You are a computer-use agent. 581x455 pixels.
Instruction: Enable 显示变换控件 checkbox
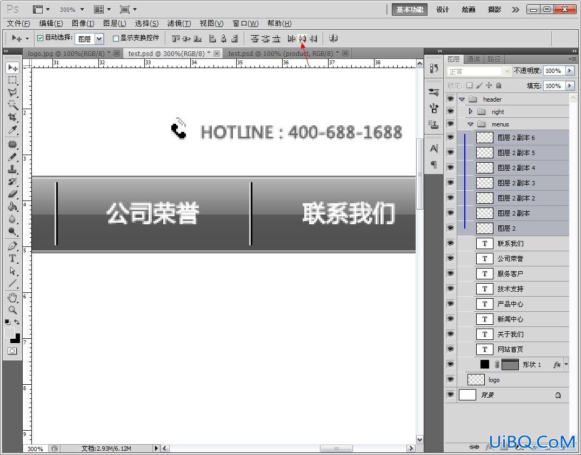click(x=116, y=38)
